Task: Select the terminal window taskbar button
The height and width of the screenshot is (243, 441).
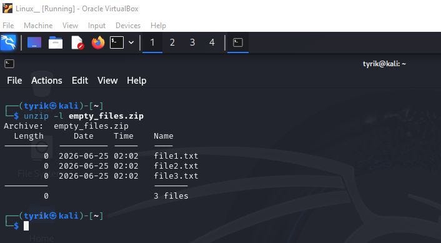Action: click(x=238, y=42)
